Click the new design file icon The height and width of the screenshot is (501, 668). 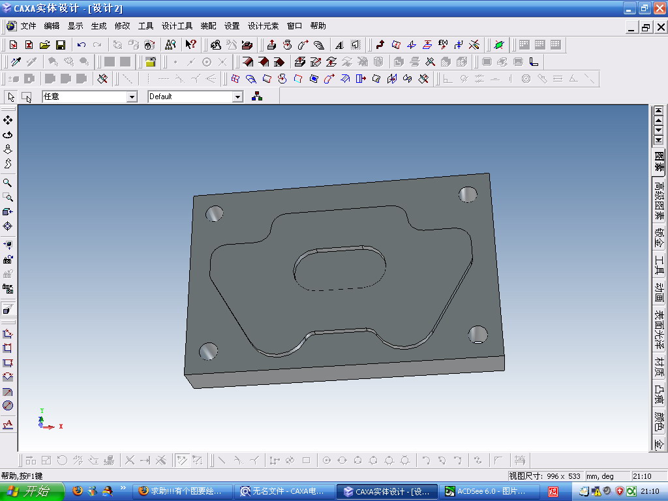pyautogui.click(x=13, y=45)
